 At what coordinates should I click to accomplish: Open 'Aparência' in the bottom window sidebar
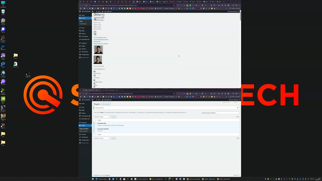[x=85, y=123]
